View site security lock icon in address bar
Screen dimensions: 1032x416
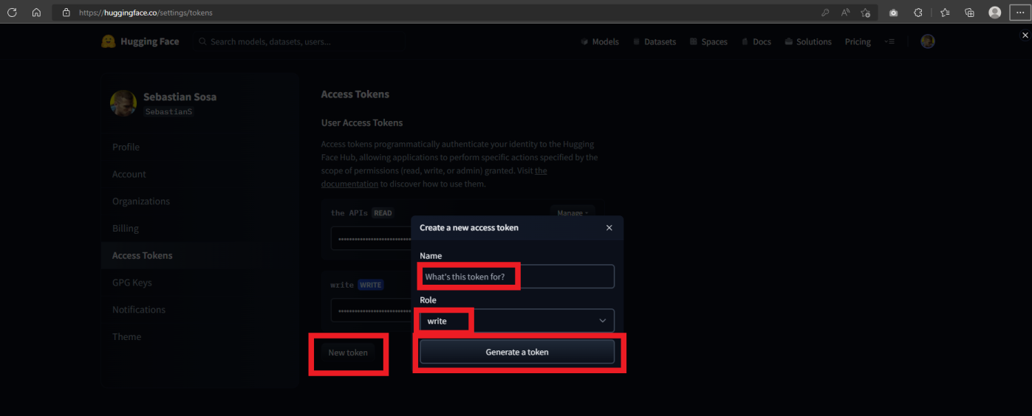66,13
